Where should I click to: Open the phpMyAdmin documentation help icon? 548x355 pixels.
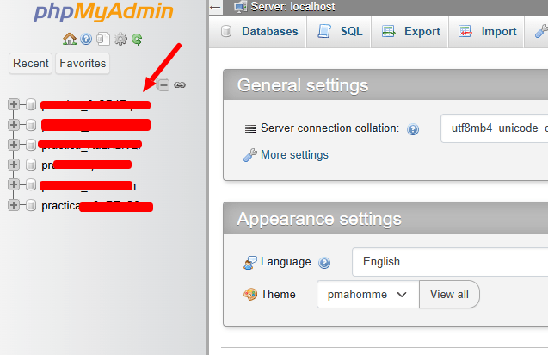(86, 39)
